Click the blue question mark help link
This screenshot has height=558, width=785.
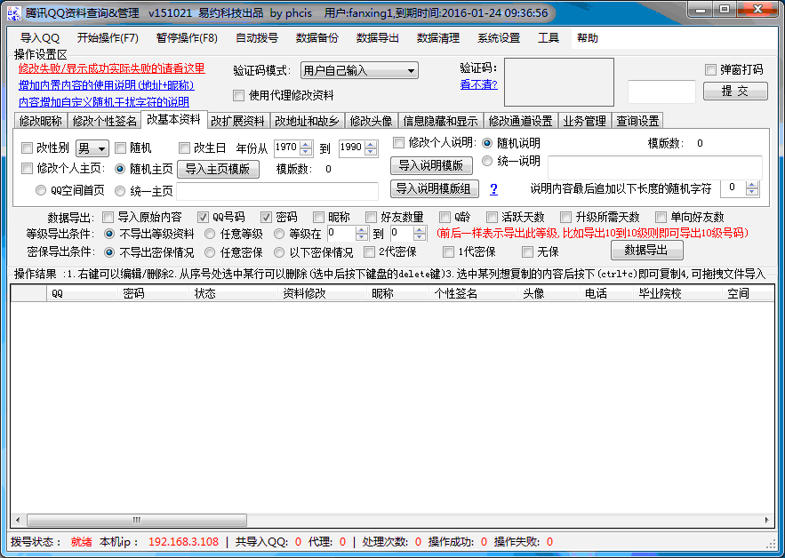(x=493, y=188)
